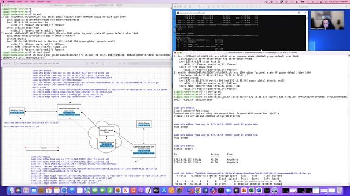Show inspector info in Preview toolbar
Image resolution: width=350 pixels, height=196 pixels.
point(87,63)
